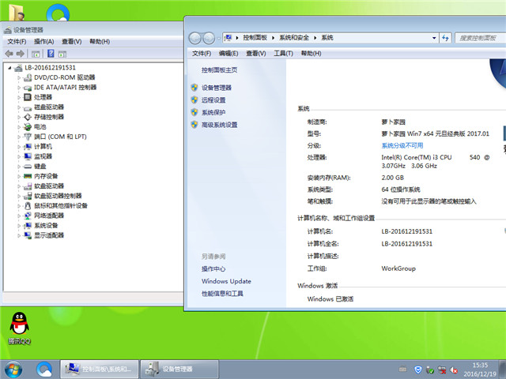Open 文件(F) menu in System window
Image resolution: width=506 pixels, height=379 pixels.
202,54
